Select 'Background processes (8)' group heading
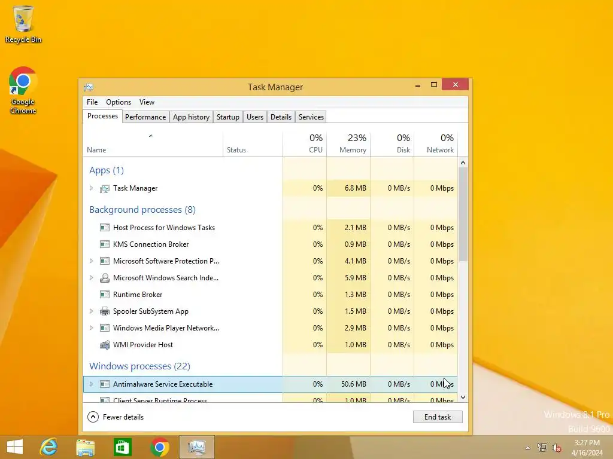 pyautogui.click(x=142, y=210)
